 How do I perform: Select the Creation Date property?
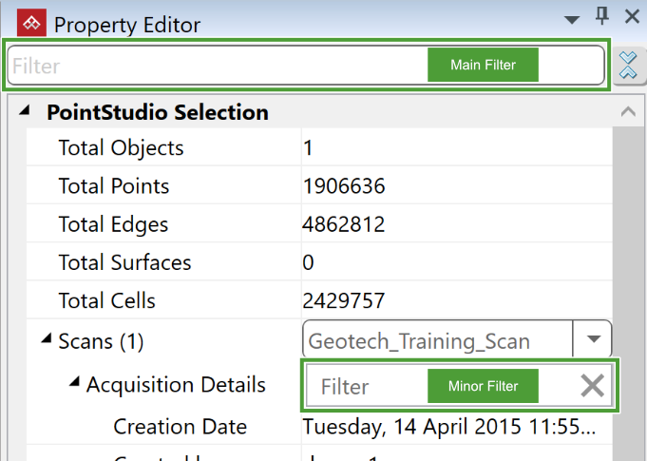tap(180, 427)
